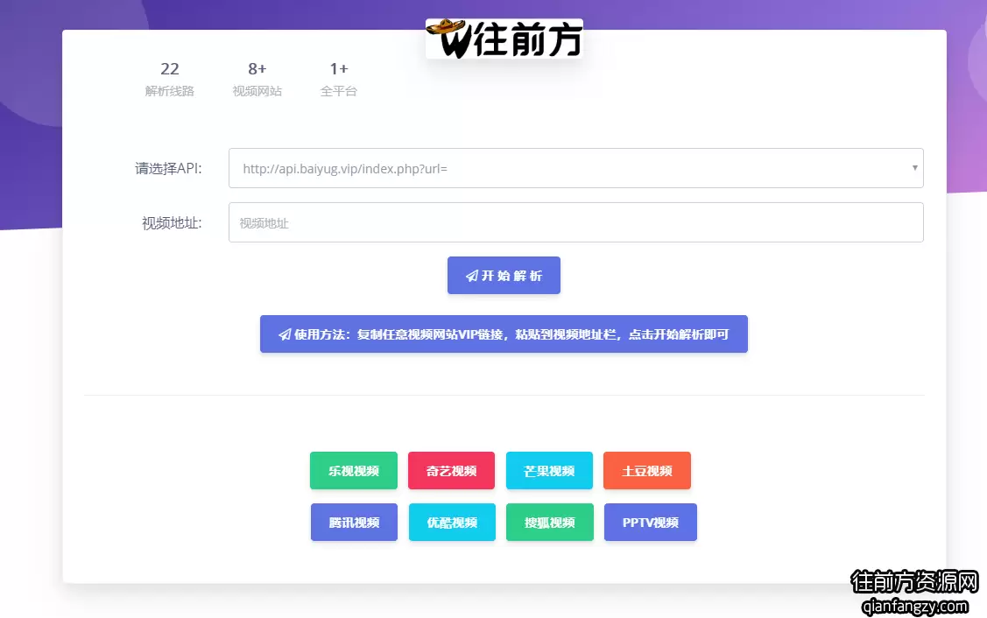Viewport: 987px width, 618px height.
Task: Click the dropdown arrow of API selector
Action: pos(914,168)
